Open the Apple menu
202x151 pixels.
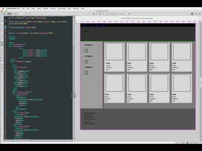click(x=3, y=8)
